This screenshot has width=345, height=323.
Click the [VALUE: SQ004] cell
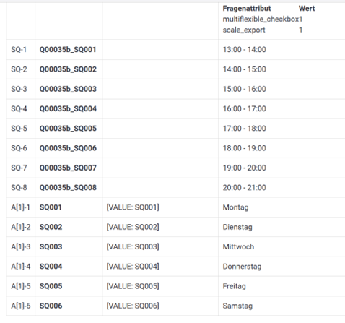tap(133, 267)
